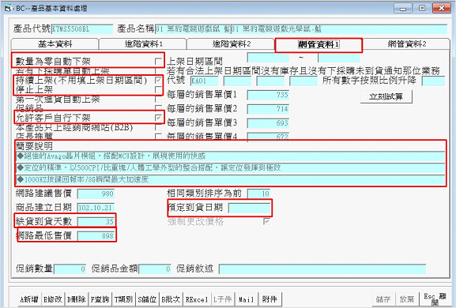Enable 數量為零自動下架 checkbox

coord(158,62)
